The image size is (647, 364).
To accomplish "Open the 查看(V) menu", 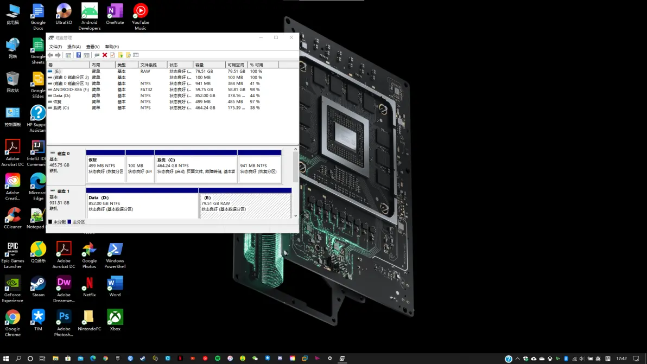I will point(93,47).
